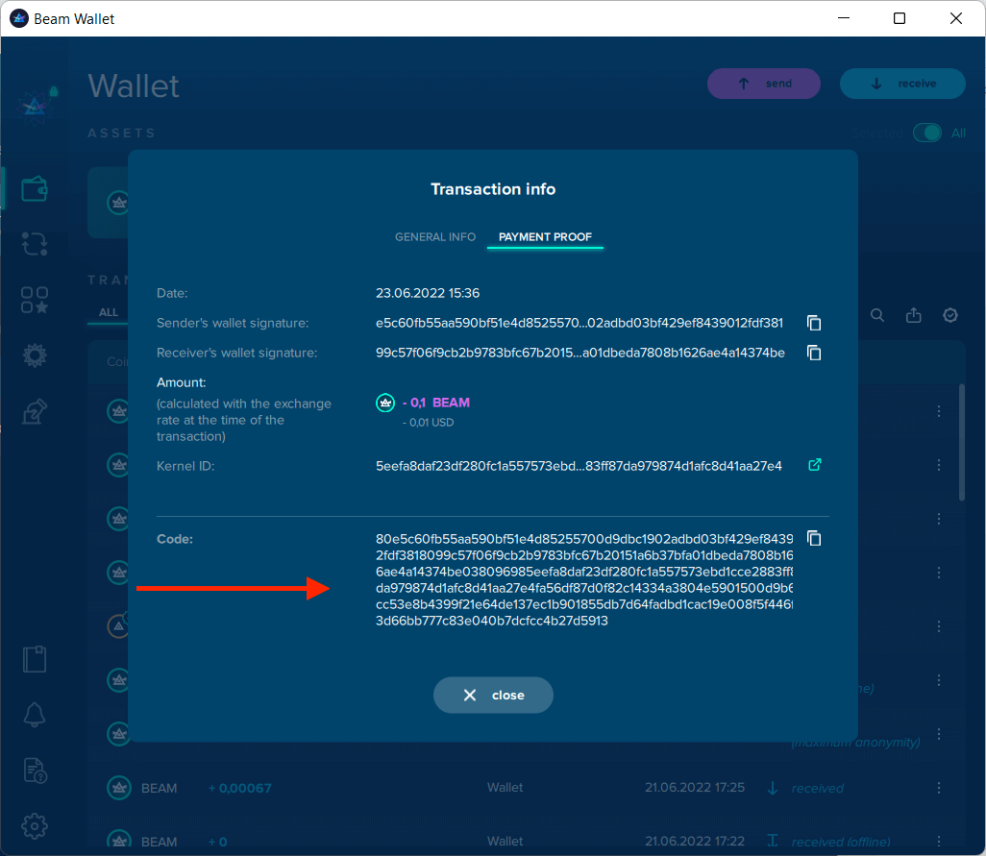Viewport: 986px width, 856px height.
Task: Copy the receiver's wallet signature
Action: pos(814,353)
